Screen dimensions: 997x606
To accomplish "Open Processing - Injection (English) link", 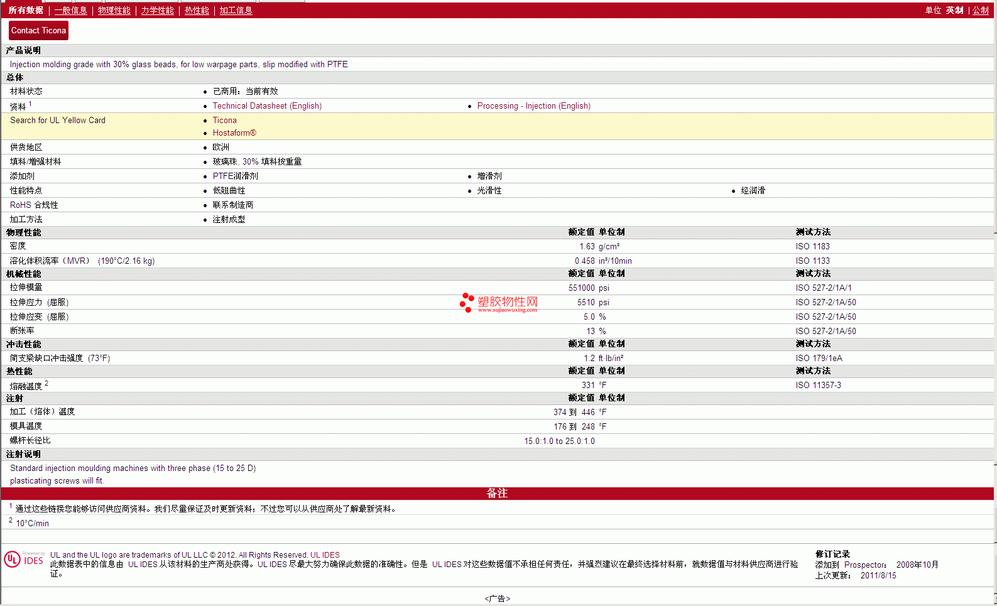I will point(534,106).
